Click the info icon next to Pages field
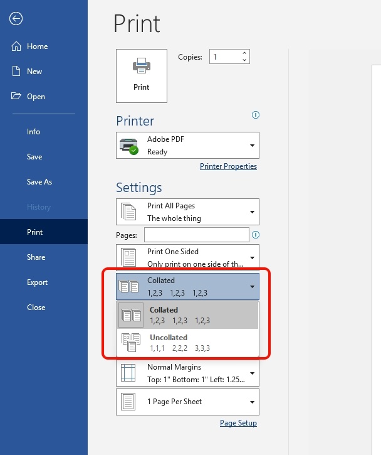Screen dimensions: 381x455 256,235
